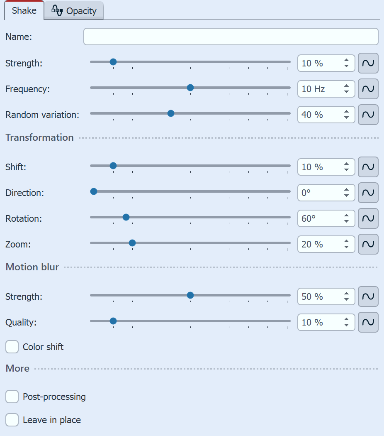Viewport: 384px width, 436px height.
Task: Enable Post-processing
Action: click(12, 397)
